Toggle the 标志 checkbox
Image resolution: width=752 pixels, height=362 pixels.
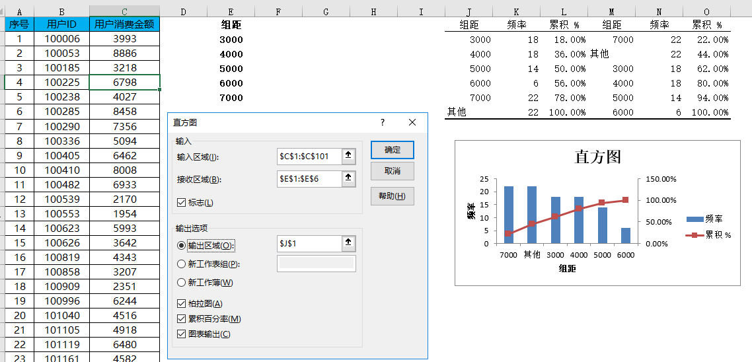click(181, 202)
